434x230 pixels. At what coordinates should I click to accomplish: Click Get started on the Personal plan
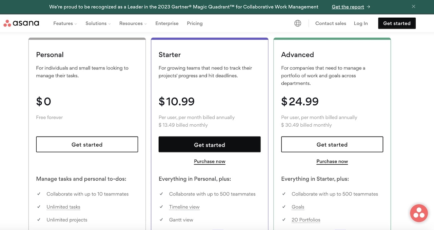point(87,144)
